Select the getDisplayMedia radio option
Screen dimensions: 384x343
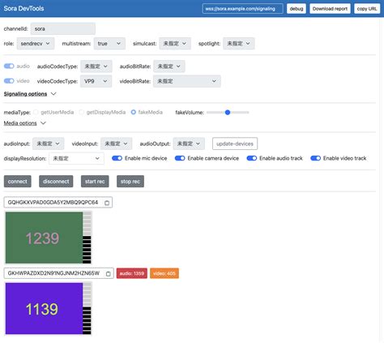[x=81, y=112]
